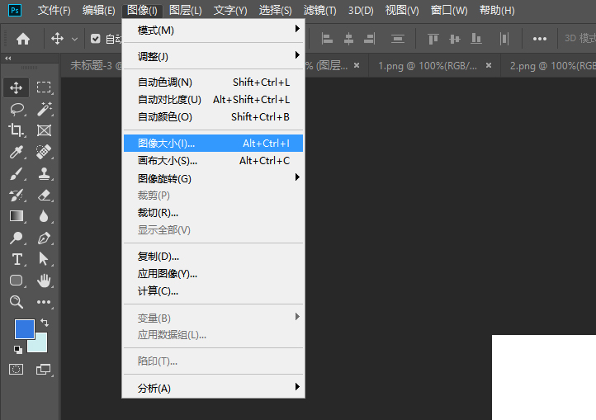
Task: Click align top edges icon
Action: coord(433,39)
